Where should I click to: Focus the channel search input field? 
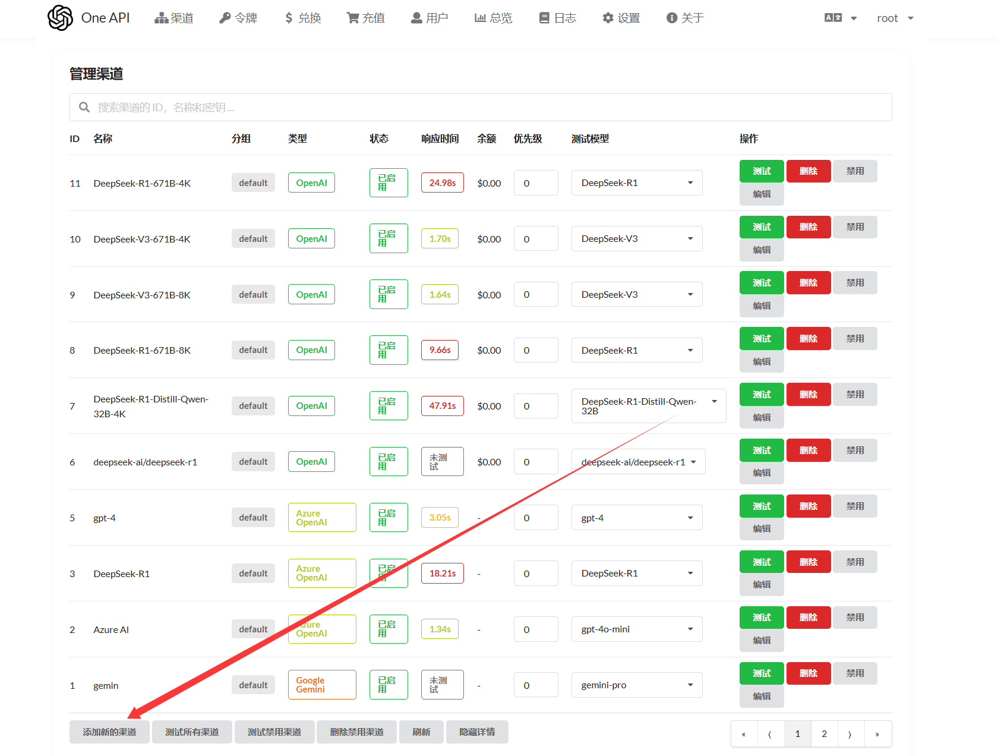481,107
